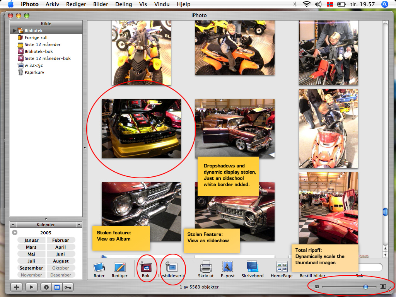The height and width of the screenshot is (297, 396).
Task: Open the Apple menu
Action: point(10,4)
